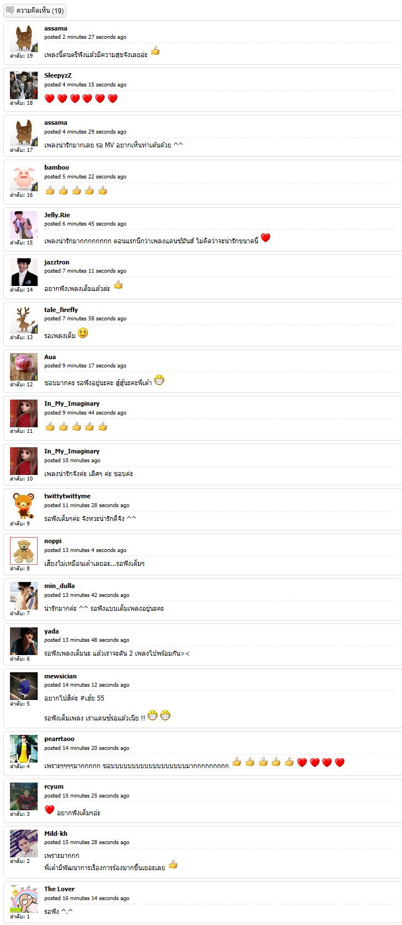Click Aua's rose flower avatar
Viewport: 402px width, 925px height.
point(24,367)
